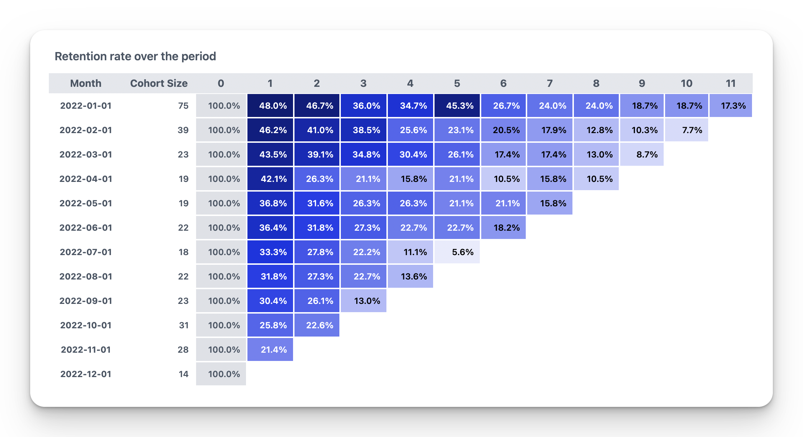Image resolution: width=803 pixels, height=437 pixels.
Task: Select the 48.0% cell for 2022-01-01
Action: pos(270,105)
